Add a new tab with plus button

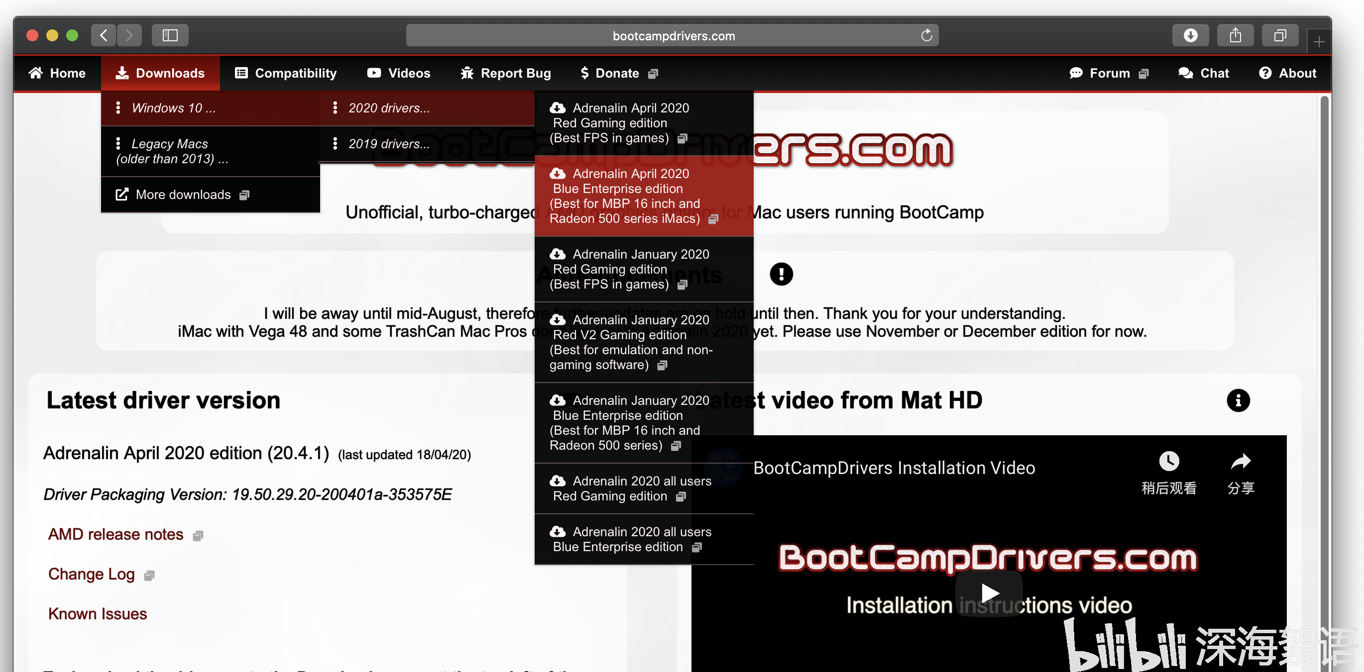[1319, 41]
